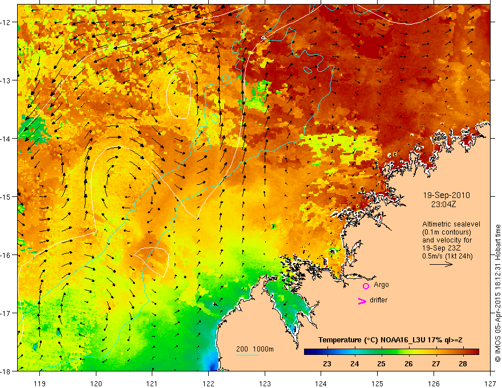Click color bar value 23
Screen dimensions: 502x388
(327, 363)
